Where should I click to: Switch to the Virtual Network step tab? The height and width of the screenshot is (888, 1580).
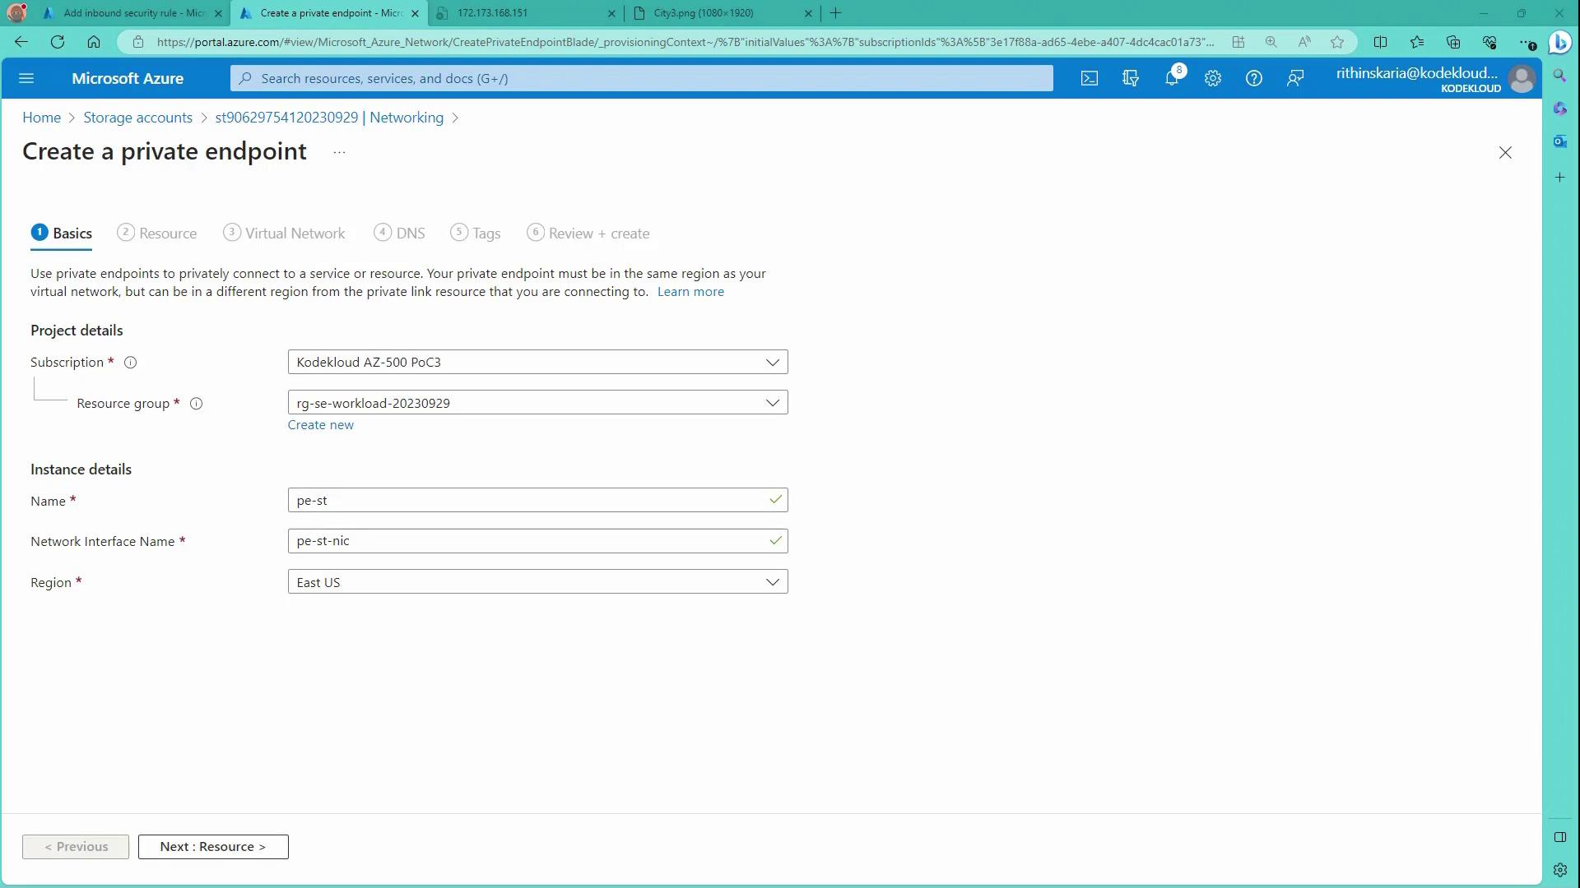pyautogui.click(x=285, y=234)
